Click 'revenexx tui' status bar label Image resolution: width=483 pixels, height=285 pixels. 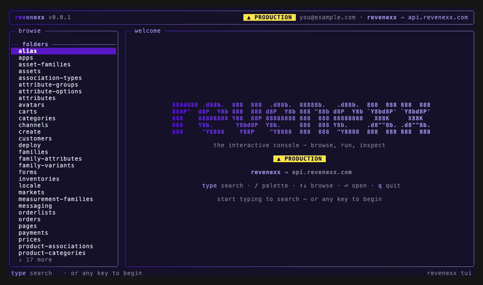449,273
